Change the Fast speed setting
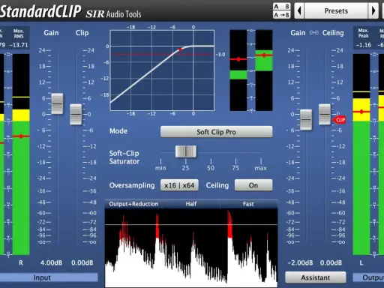Screen dimensions: 384x288 click(x=248, y=204)
